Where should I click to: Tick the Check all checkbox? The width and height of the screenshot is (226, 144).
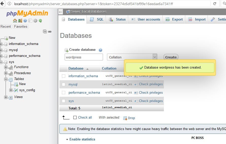[75, 117]
